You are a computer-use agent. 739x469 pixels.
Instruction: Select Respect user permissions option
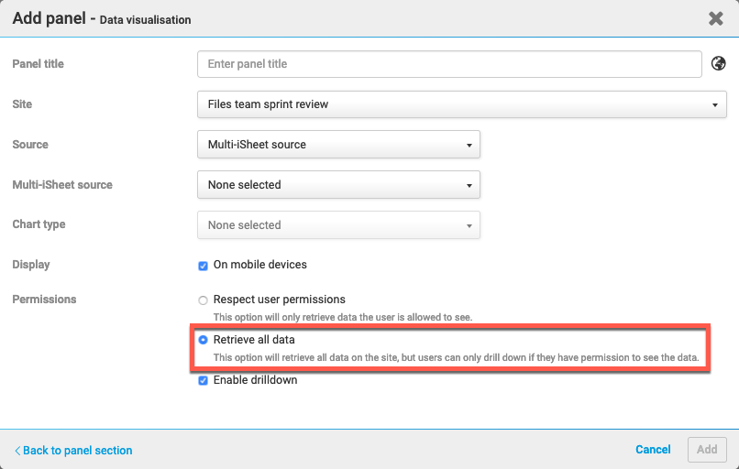pyautogui.click(x=204, y=300)
